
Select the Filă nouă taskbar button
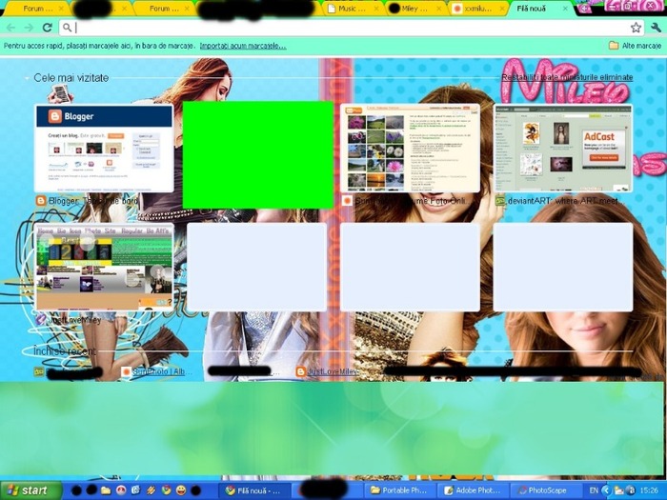[x=254, y=490]
